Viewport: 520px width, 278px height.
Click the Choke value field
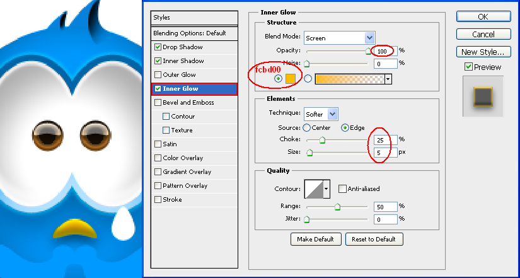point(385,140)
